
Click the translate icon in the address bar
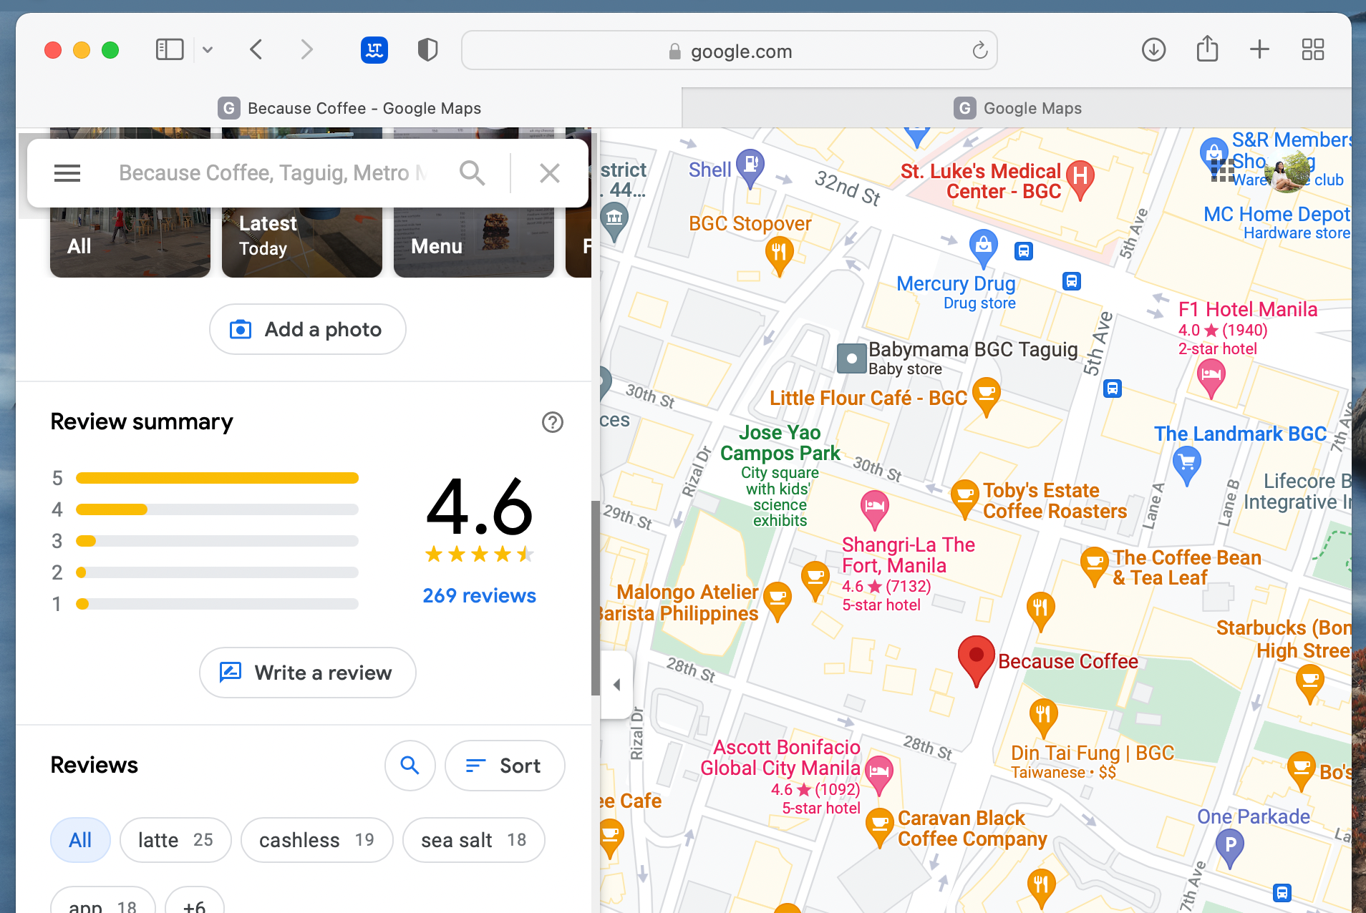(x=374, y=49)
